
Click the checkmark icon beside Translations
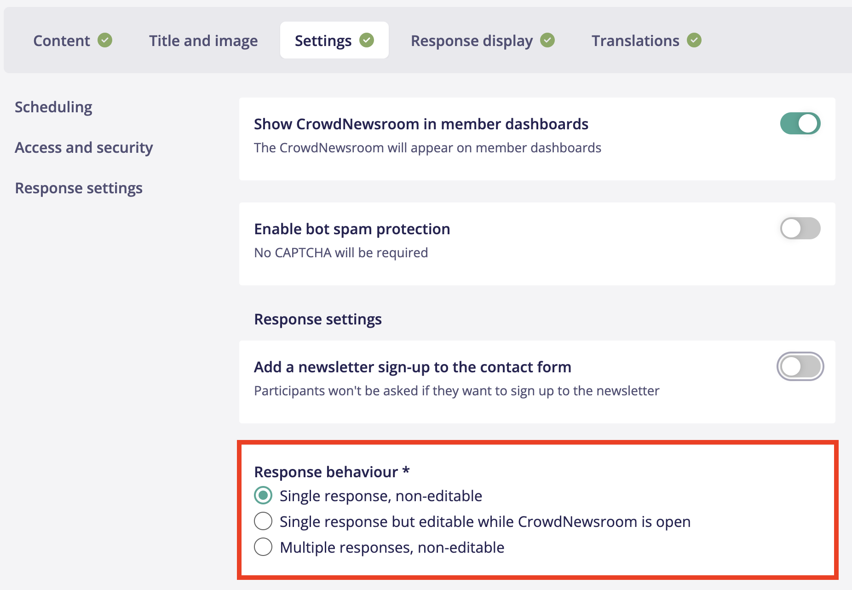pyautogui.click(x=694, y=40)
